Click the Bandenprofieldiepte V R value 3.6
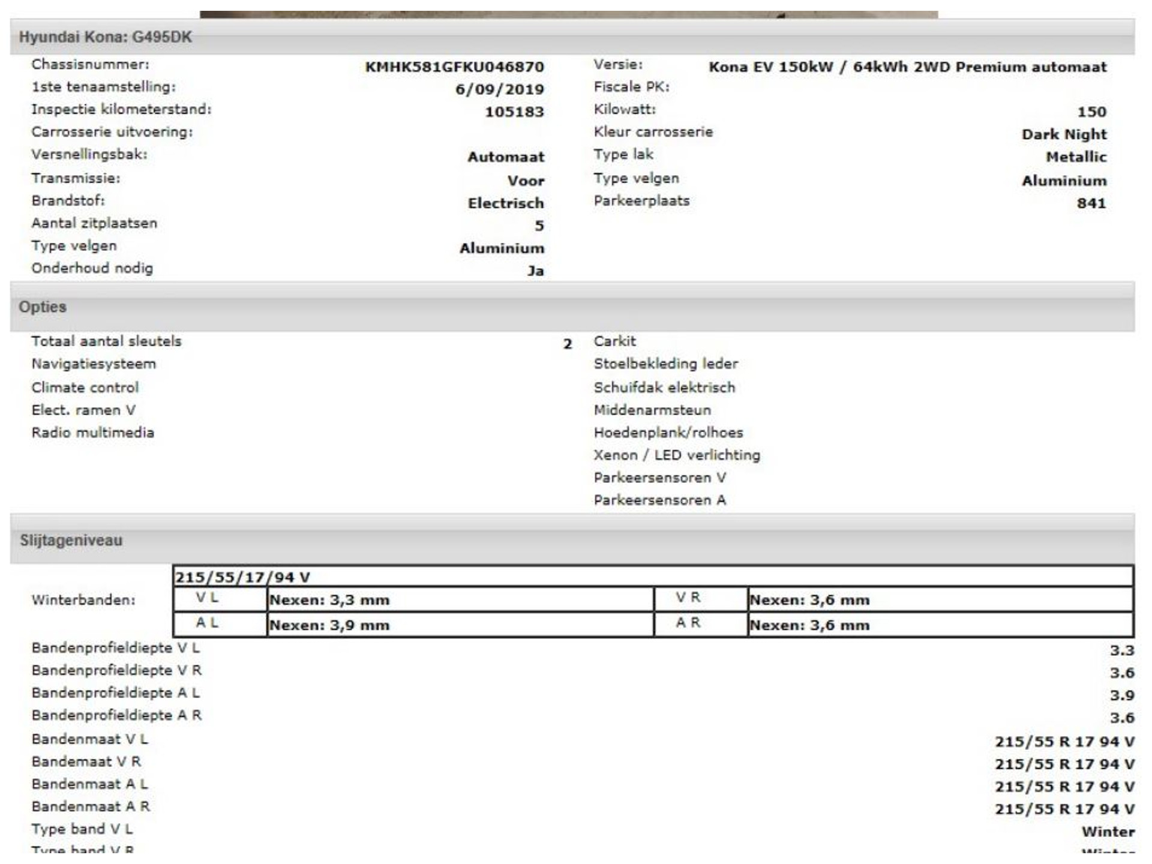Screen dimensions: 1152x864 (1121, 673)
